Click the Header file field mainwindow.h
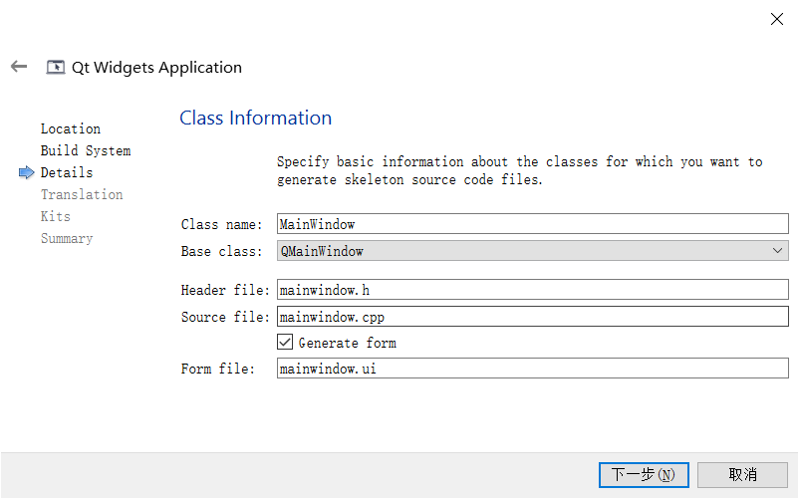 [x=532, y=290]
